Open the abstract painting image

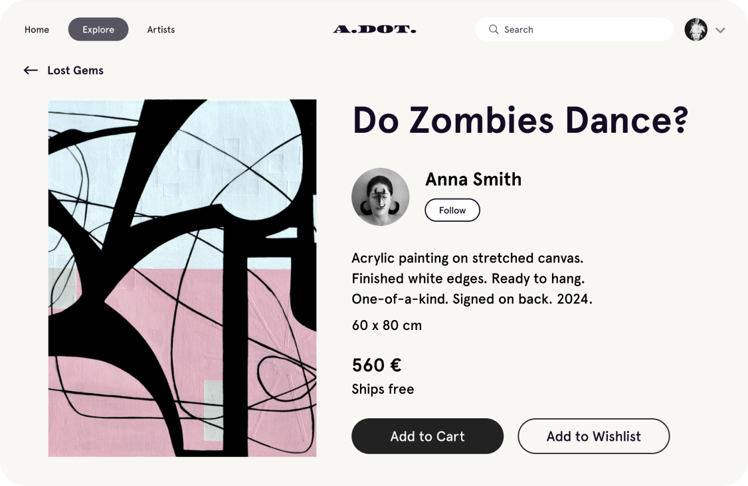182,278
